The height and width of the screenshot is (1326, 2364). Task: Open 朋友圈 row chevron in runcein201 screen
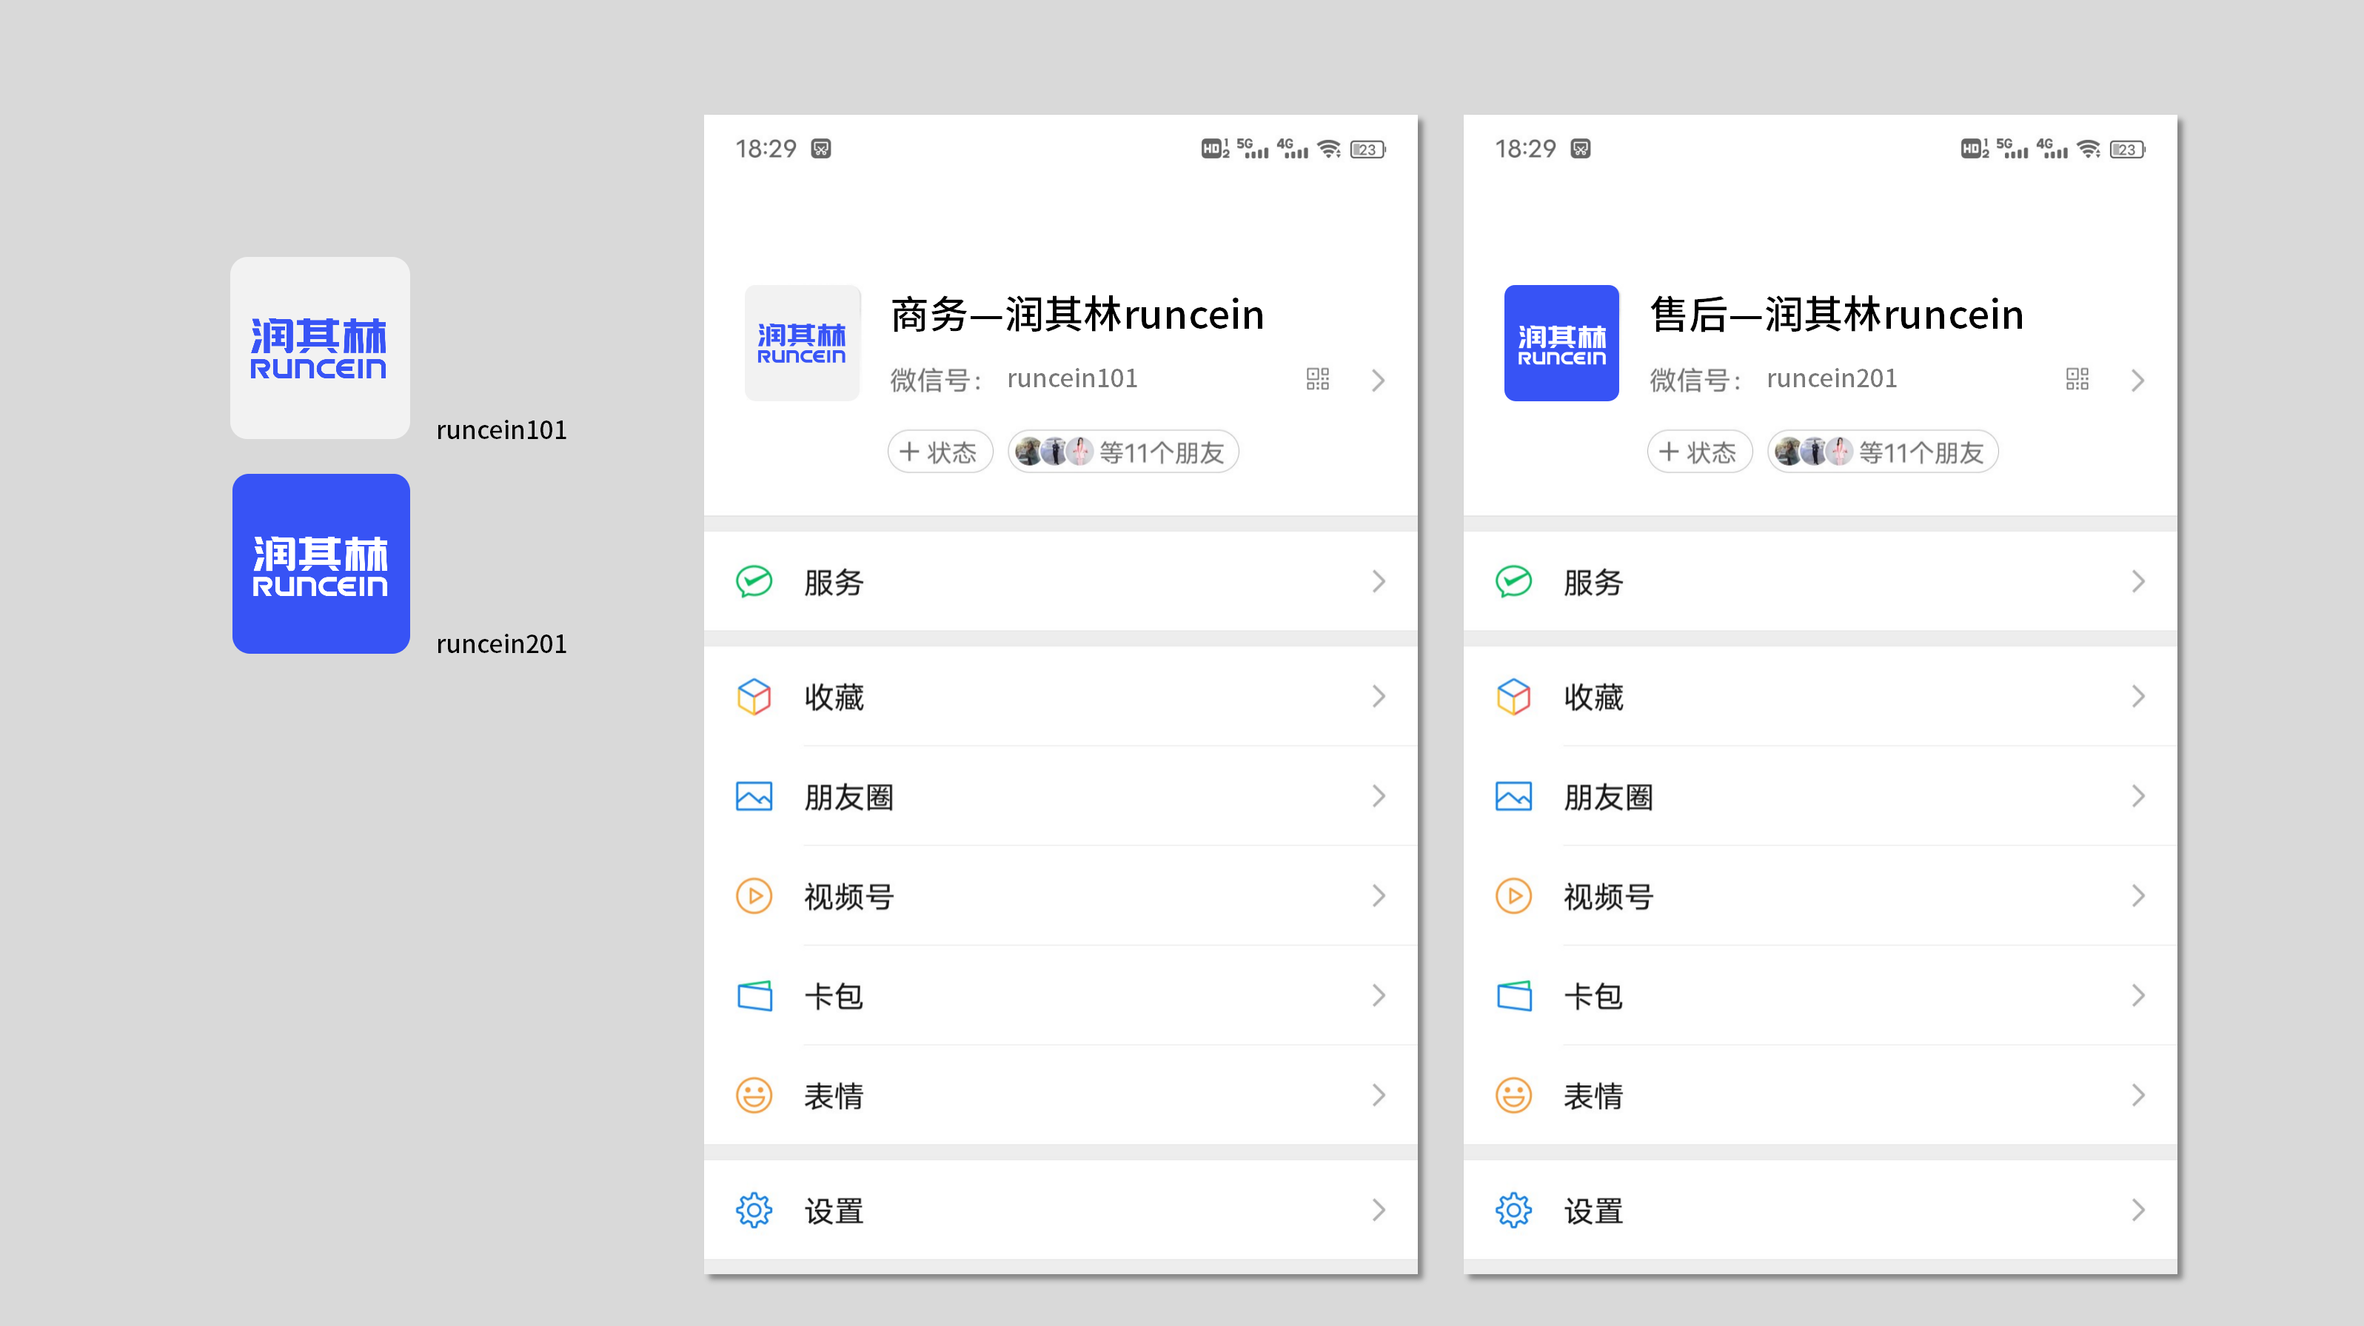pos(2138,796)
